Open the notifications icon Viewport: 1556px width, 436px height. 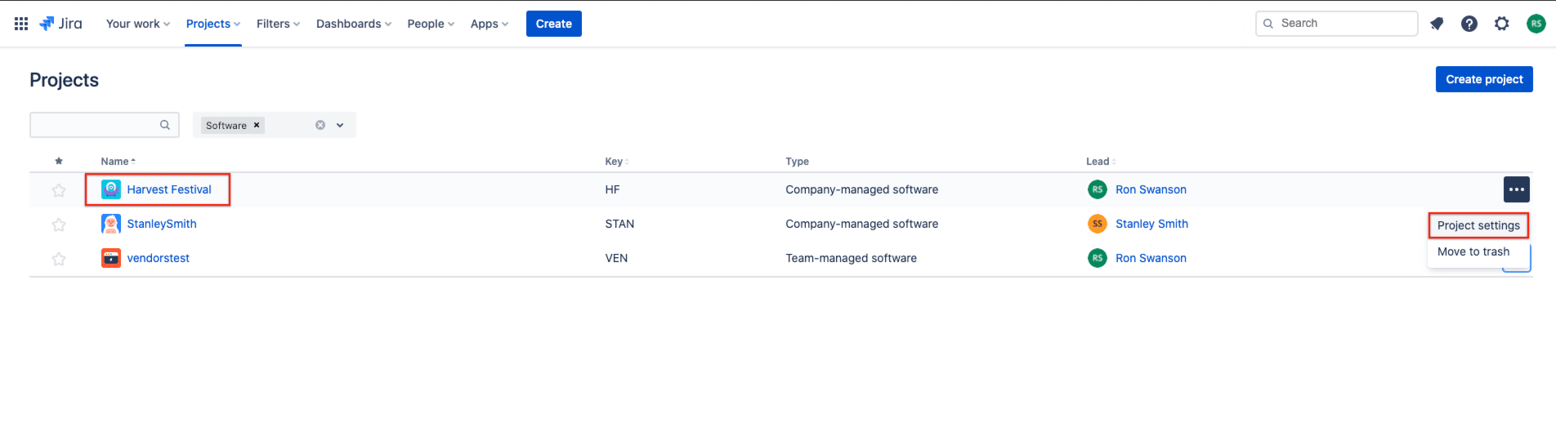[1437, 24]
